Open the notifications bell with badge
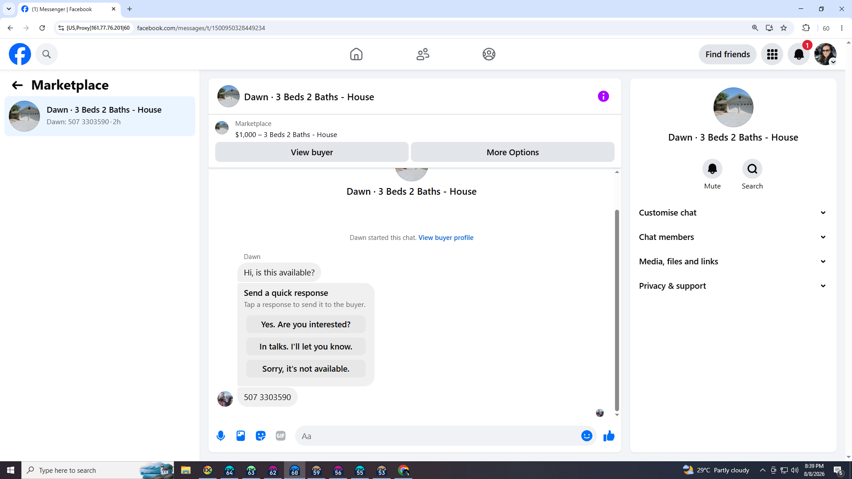The height and width of the screenshot is (479, 852). (799, 54)
